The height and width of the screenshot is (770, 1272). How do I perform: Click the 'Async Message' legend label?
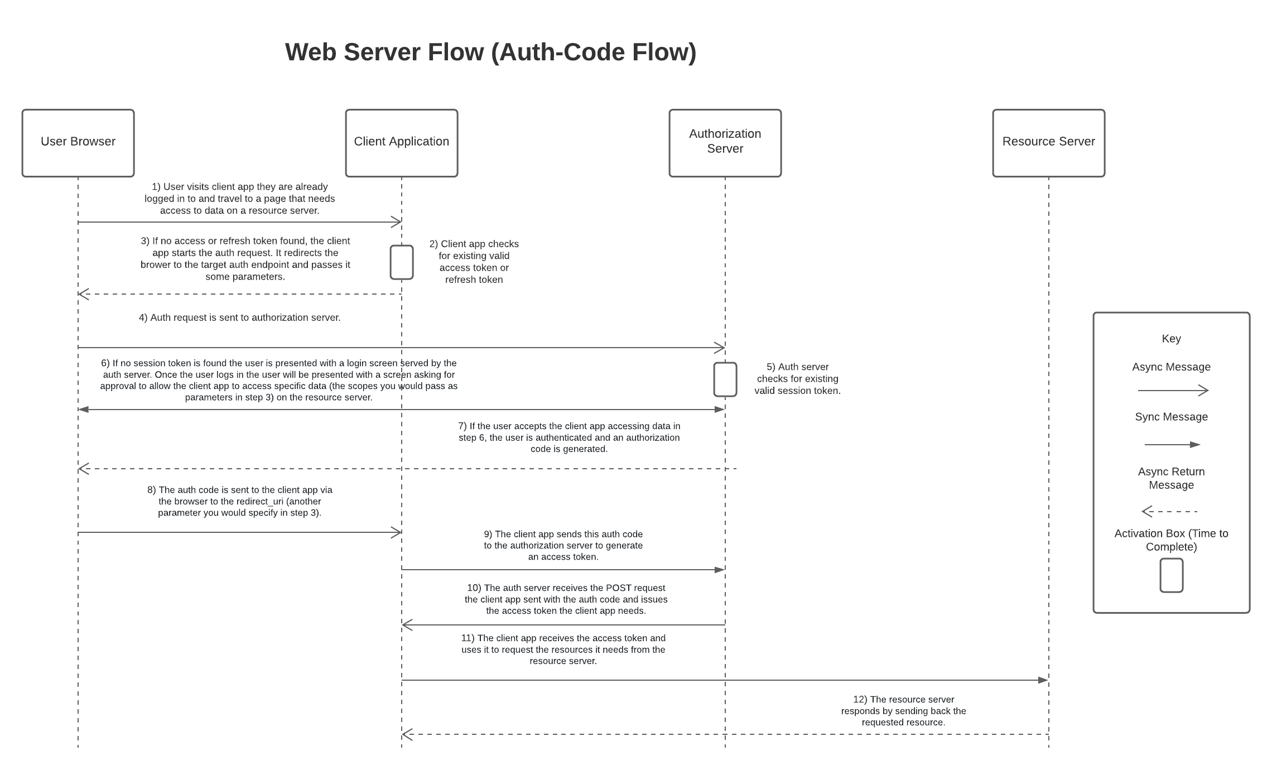pos(1172,367)
